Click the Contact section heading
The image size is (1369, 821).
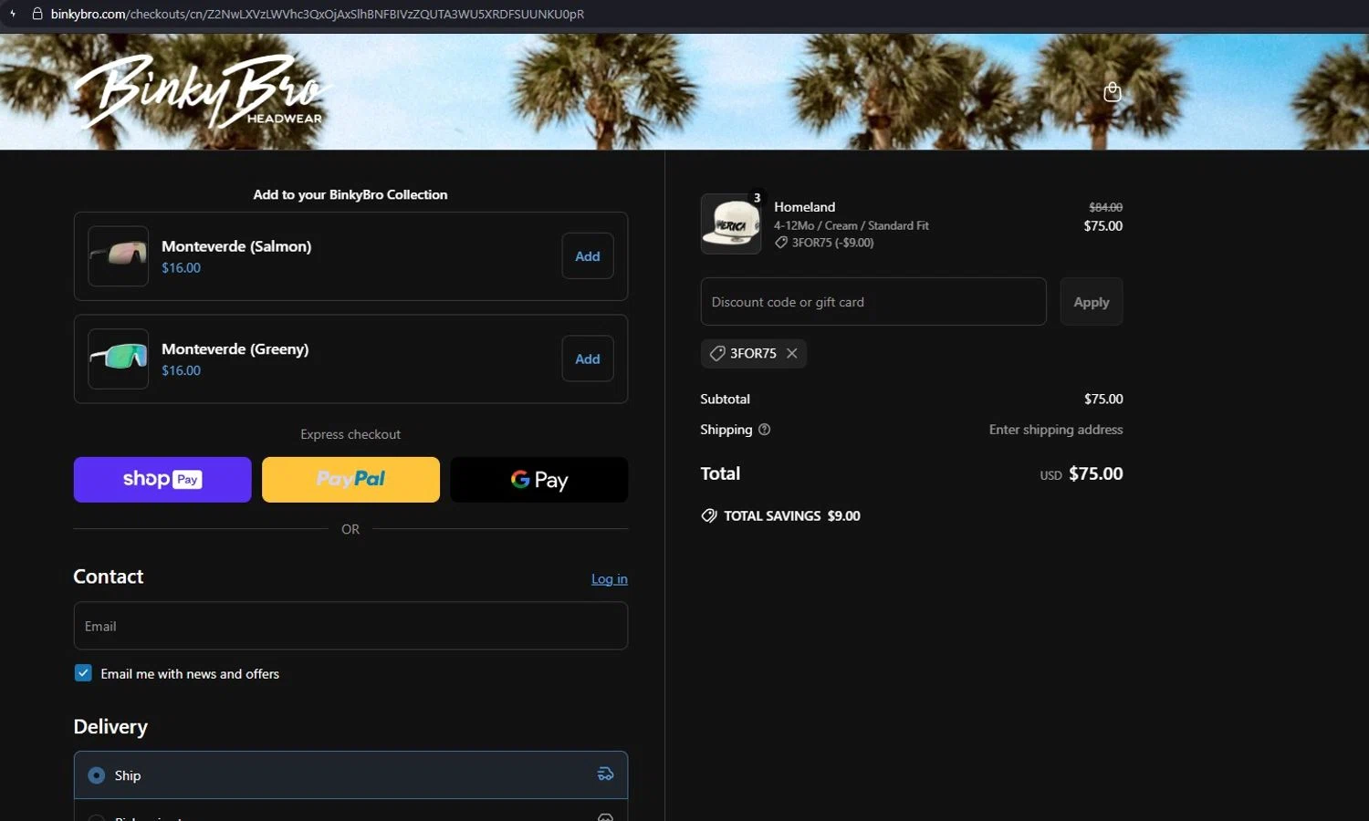click(x=109, y=577)
